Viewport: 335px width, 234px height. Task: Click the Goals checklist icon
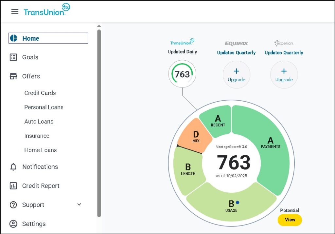coord(13,57)
